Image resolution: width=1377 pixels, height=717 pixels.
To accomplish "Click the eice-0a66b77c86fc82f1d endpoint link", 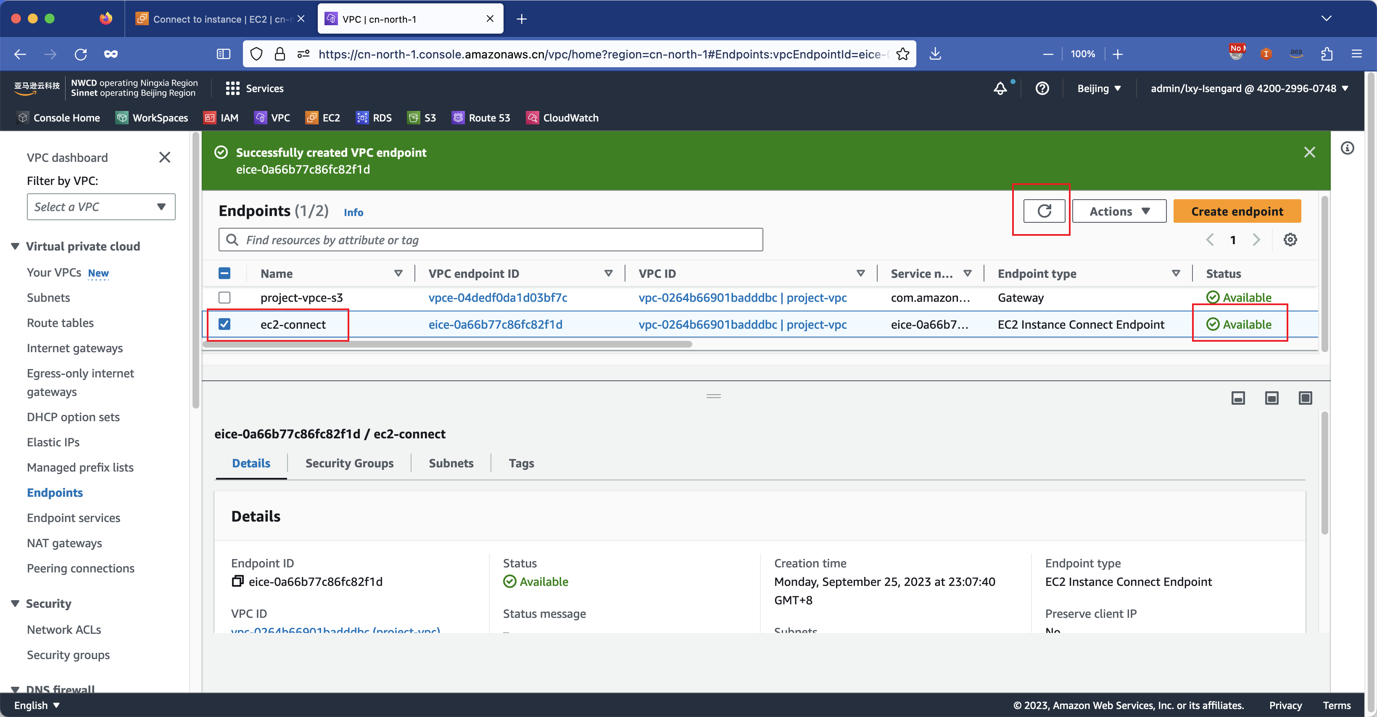I will tap(496, 324).
